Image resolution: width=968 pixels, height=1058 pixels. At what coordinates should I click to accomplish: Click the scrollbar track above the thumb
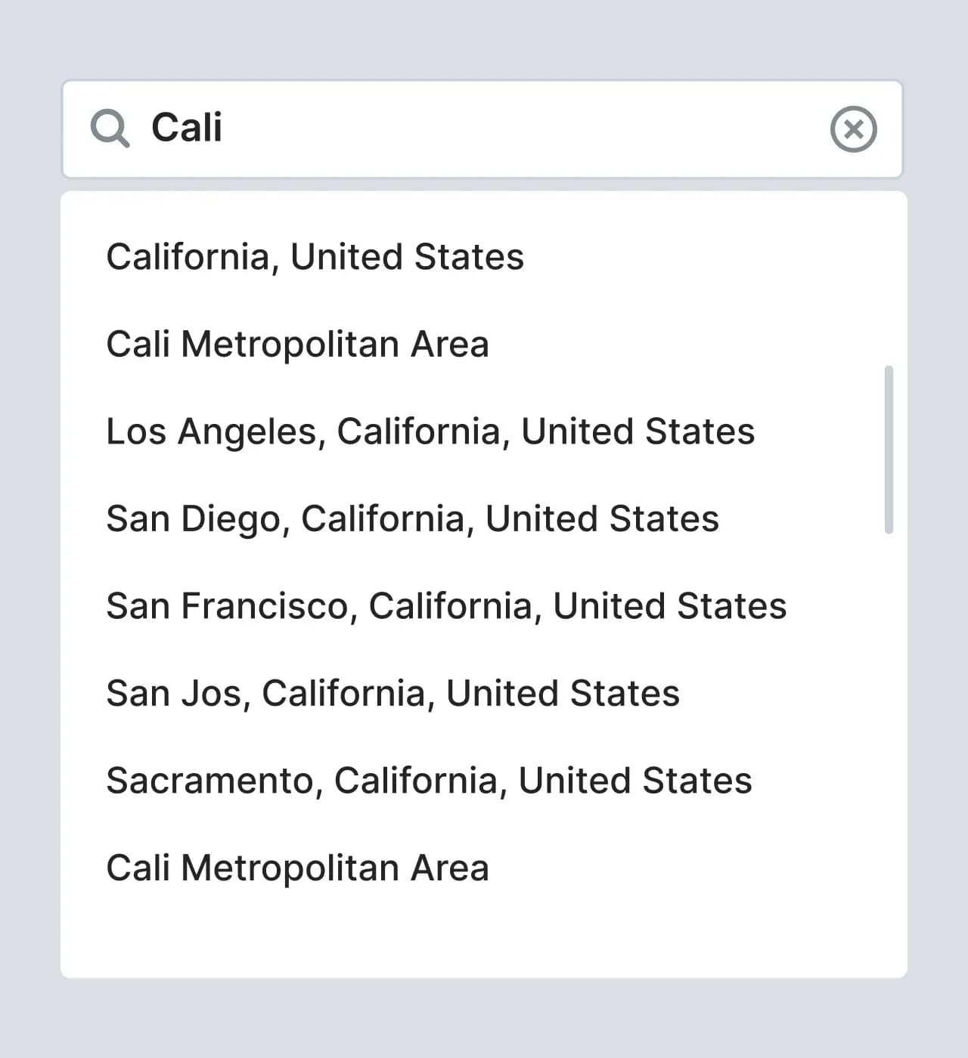point(889,287)
